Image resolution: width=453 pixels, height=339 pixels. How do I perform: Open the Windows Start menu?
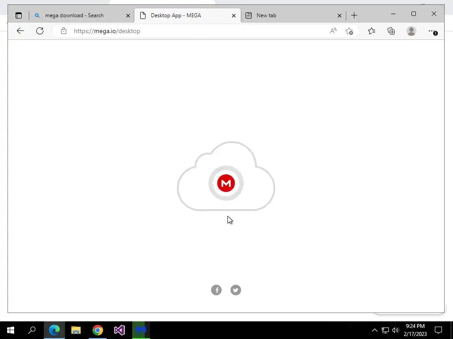click(11, 330)
